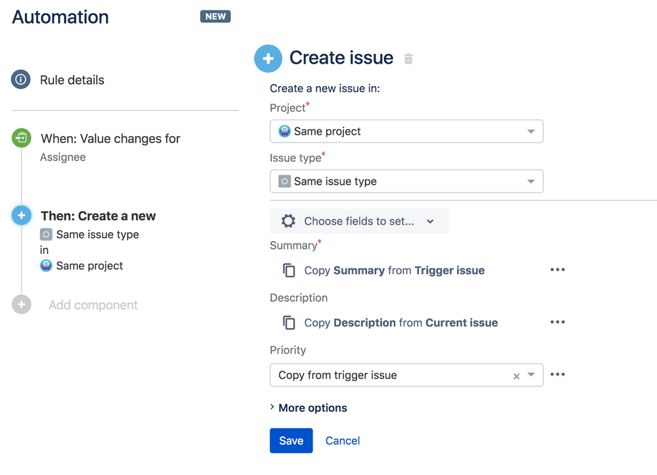Cancel the Create issue configuration
Screen dimensions: 657x475
tap(342, 440)
